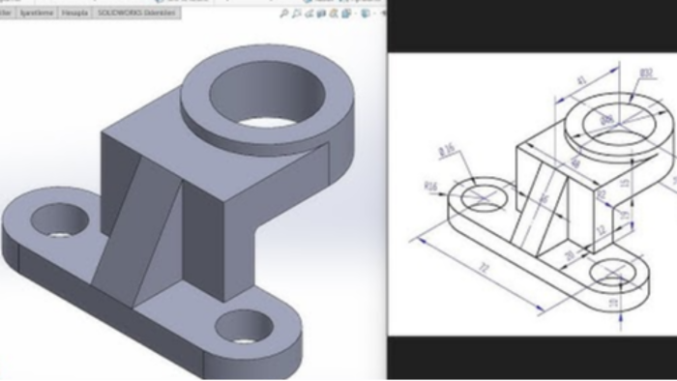This screenshot has height=381, width=677.
Task: Open the View Orientation cube icon
Action: coord(346,14)
